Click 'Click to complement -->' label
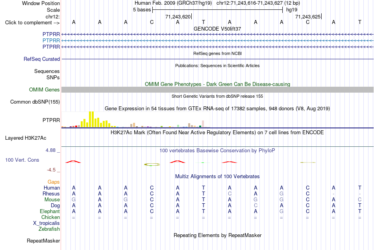The height and width of the screenshot is (250, 374). 32,23
